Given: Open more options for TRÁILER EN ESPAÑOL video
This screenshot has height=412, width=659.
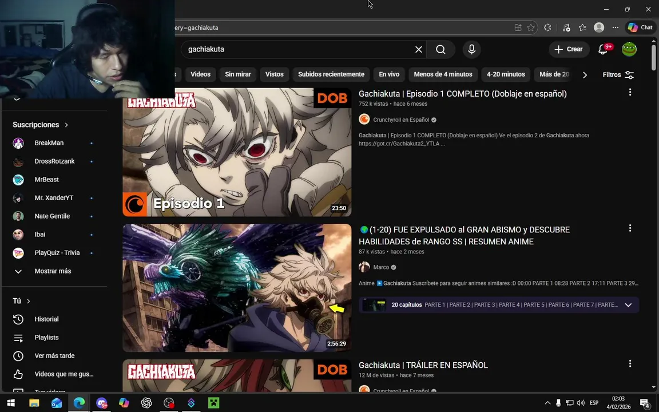Looking at the screenshot, I should (630, 364).
